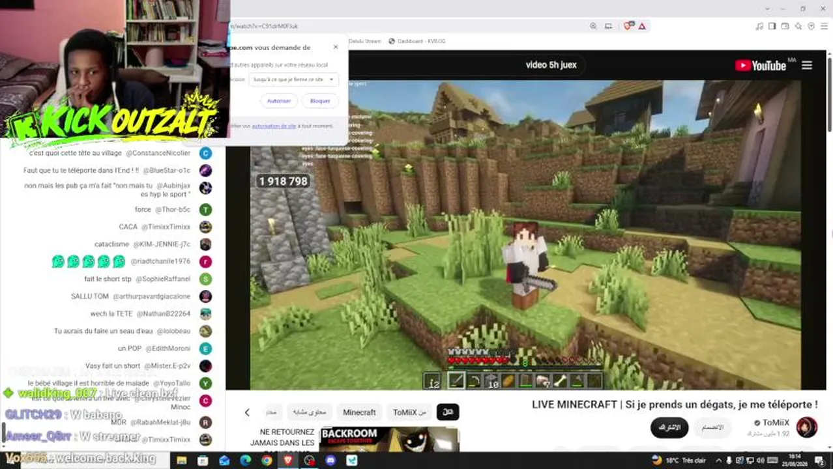Click Brave Shields lion icon in address bar
833x469 pixels.
[628, 26]
